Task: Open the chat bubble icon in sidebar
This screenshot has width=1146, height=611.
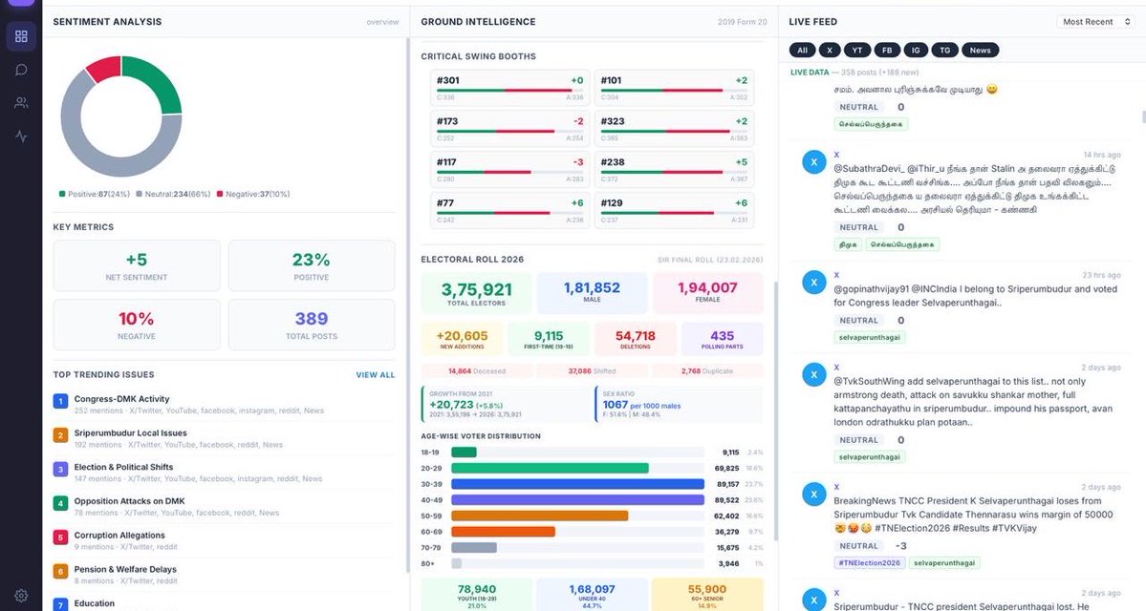Action: tap(21, 70)
